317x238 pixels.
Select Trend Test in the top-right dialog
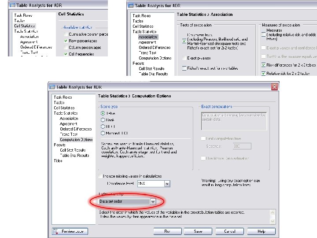pos(147,53)
